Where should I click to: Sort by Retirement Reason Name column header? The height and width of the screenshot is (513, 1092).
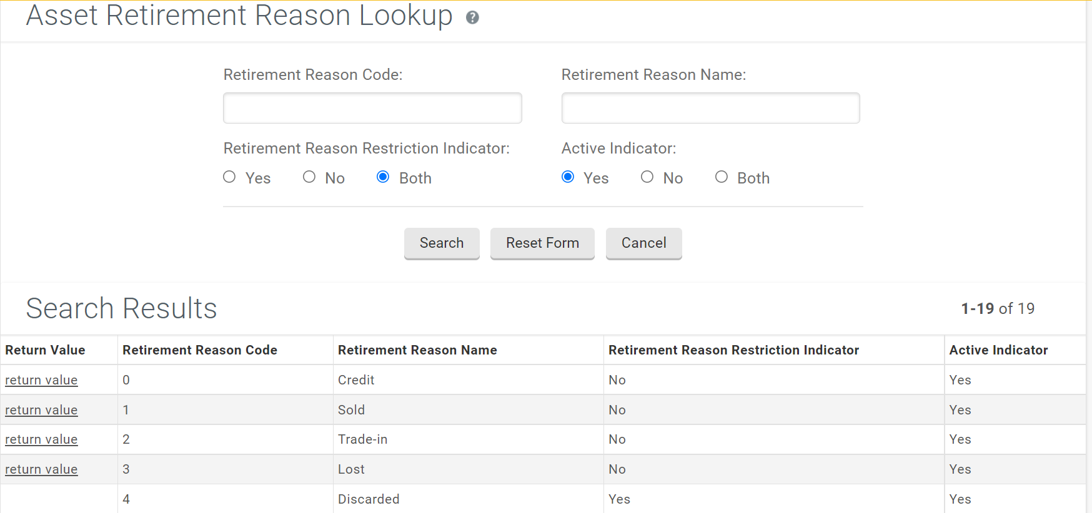(417, 350)
